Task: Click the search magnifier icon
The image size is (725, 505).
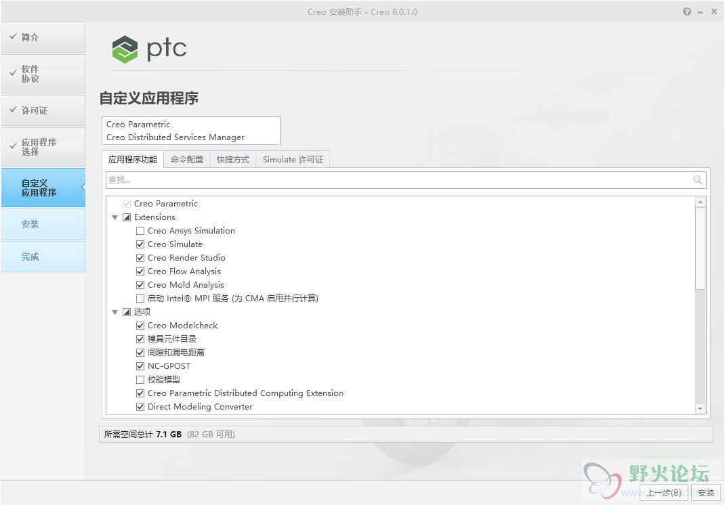Action: click(x=697, y=180)
